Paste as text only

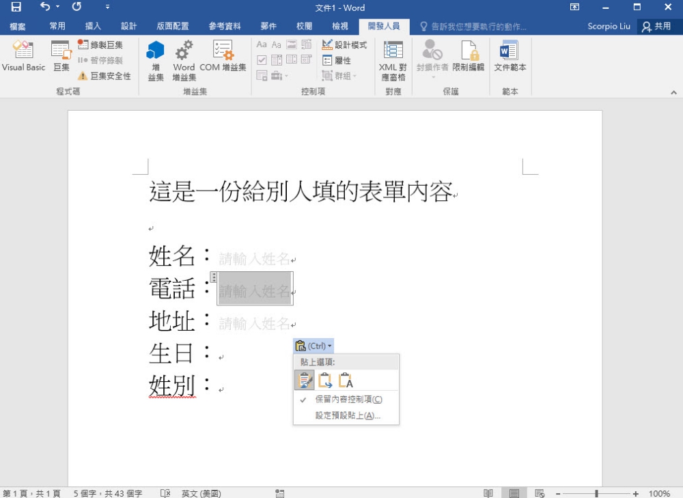[x=346, y=380]
